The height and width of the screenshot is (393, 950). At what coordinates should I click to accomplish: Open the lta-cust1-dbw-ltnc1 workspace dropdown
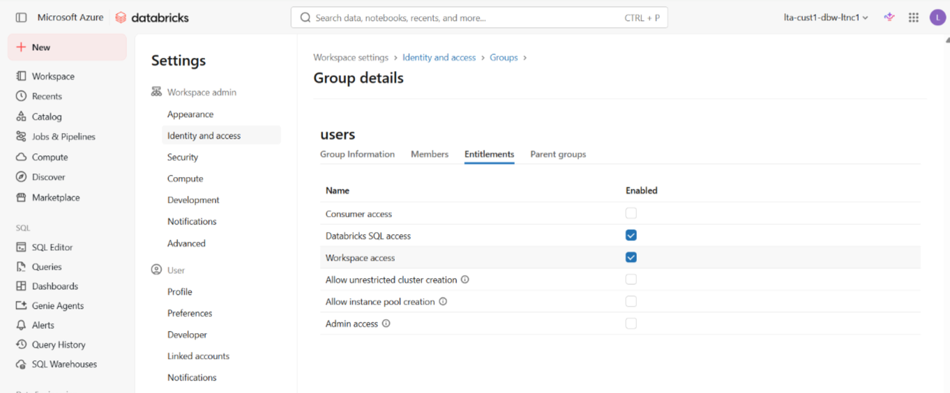tap(826, 17)
